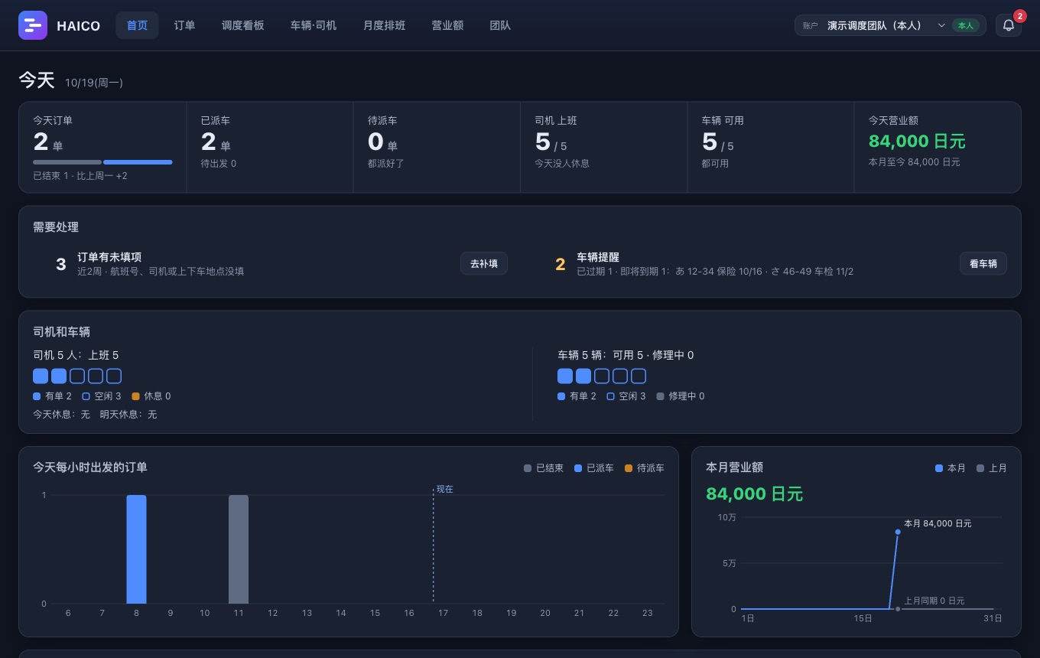Click the 上月同期 0 日元 label
Image resolution: width=1040 pixels, height=658 pixels.
pos(934,601)
